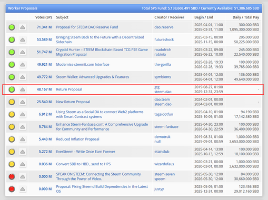Click upvote arrow for New Return Proposal
This screenshot has height=200, width=268.
tap(23, 102)
